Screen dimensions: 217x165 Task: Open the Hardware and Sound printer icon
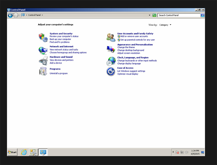(43, 61)
